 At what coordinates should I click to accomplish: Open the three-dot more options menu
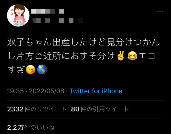tap(160, 11)
